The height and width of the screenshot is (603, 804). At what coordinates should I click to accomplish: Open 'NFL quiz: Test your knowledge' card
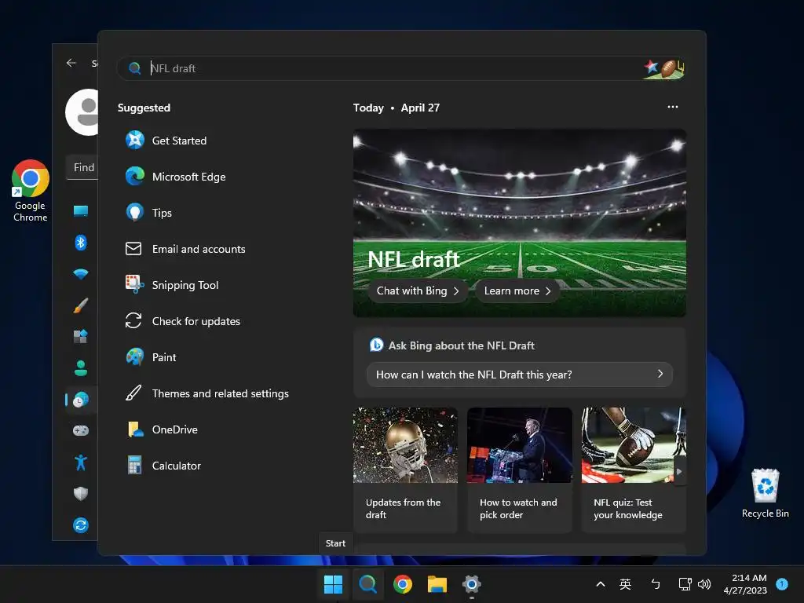click(x=634, y=470)
